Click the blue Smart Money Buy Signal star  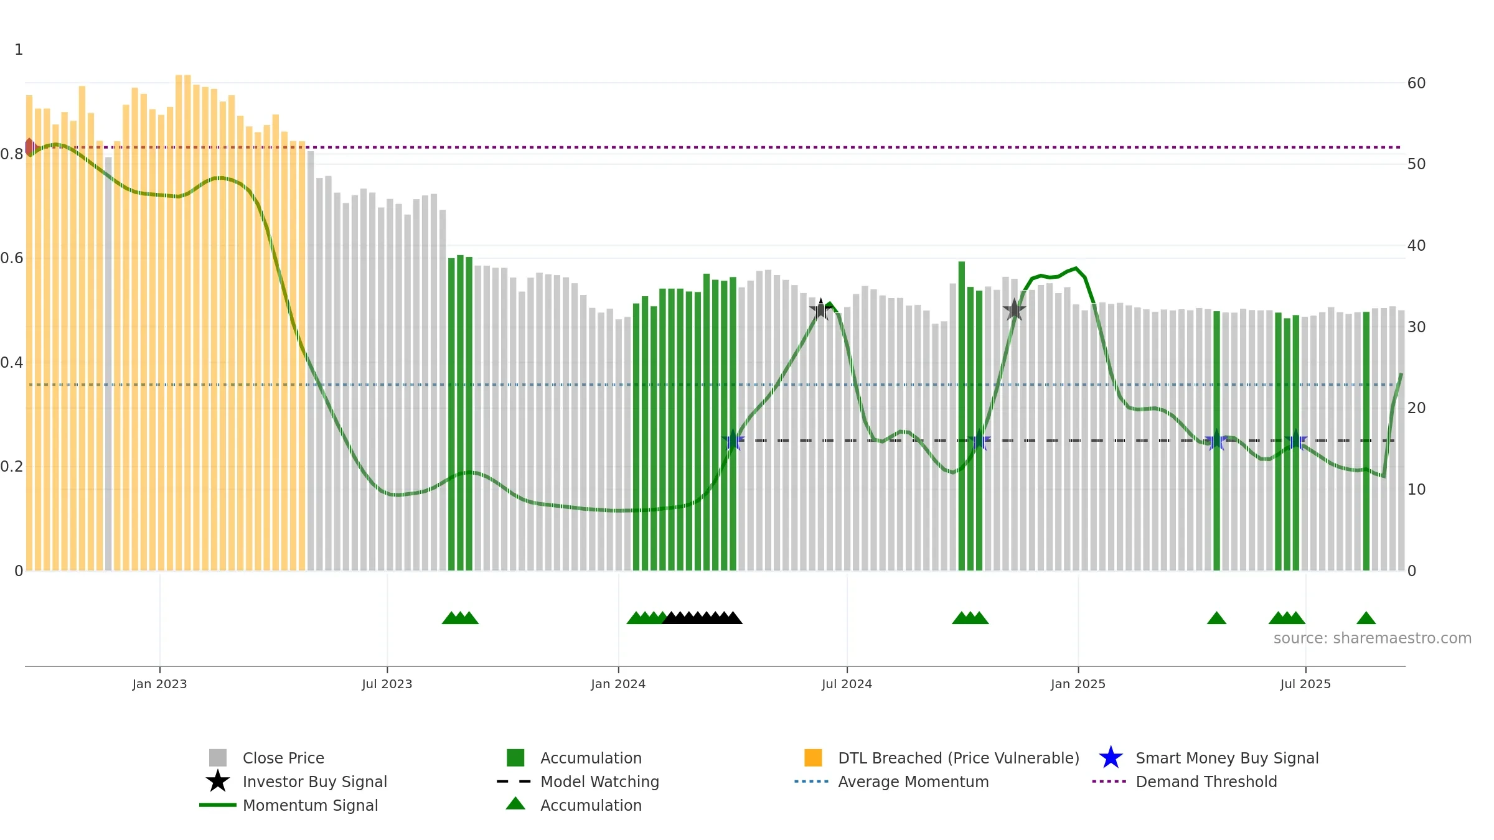(x=1111, y=758)
